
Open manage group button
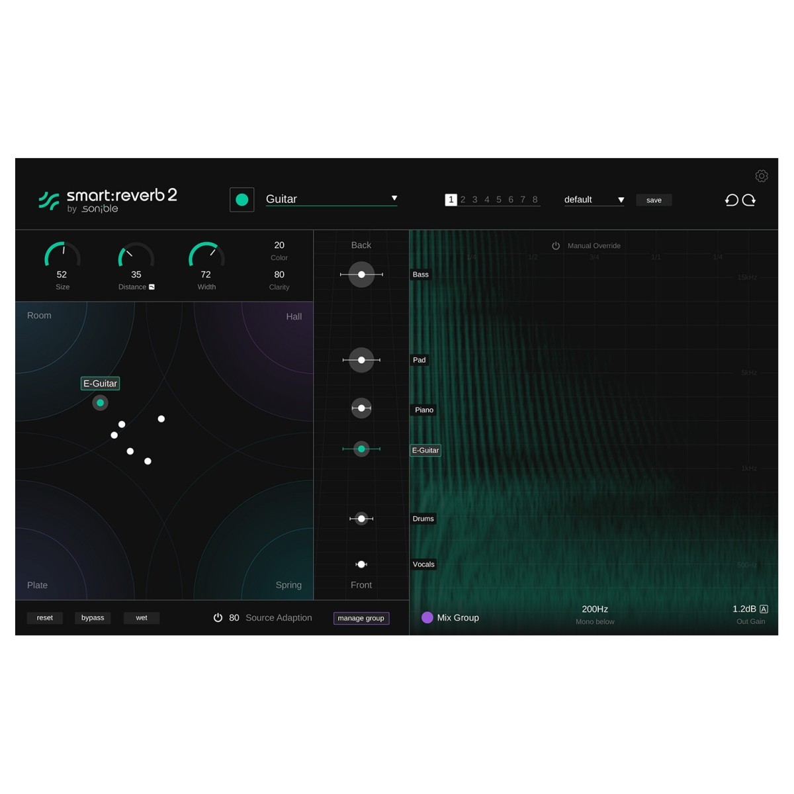click(361, 618)
